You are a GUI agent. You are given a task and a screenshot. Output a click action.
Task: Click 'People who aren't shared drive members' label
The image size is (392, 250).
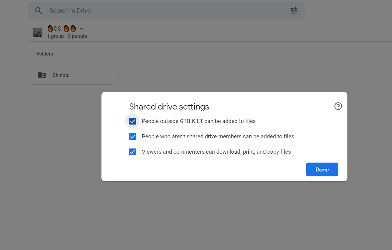(x=218, y=137)
